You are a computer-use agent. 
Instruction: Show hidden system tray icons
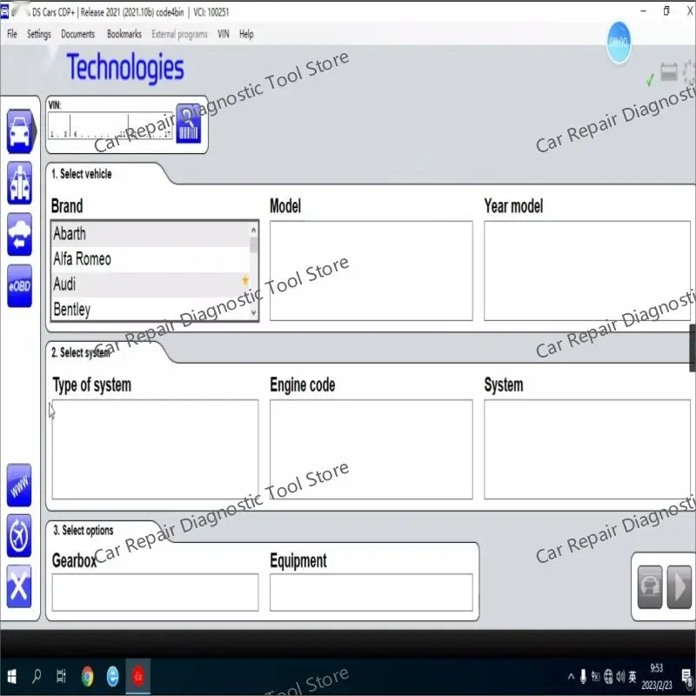pyautogui.click(x=571, y=677)
